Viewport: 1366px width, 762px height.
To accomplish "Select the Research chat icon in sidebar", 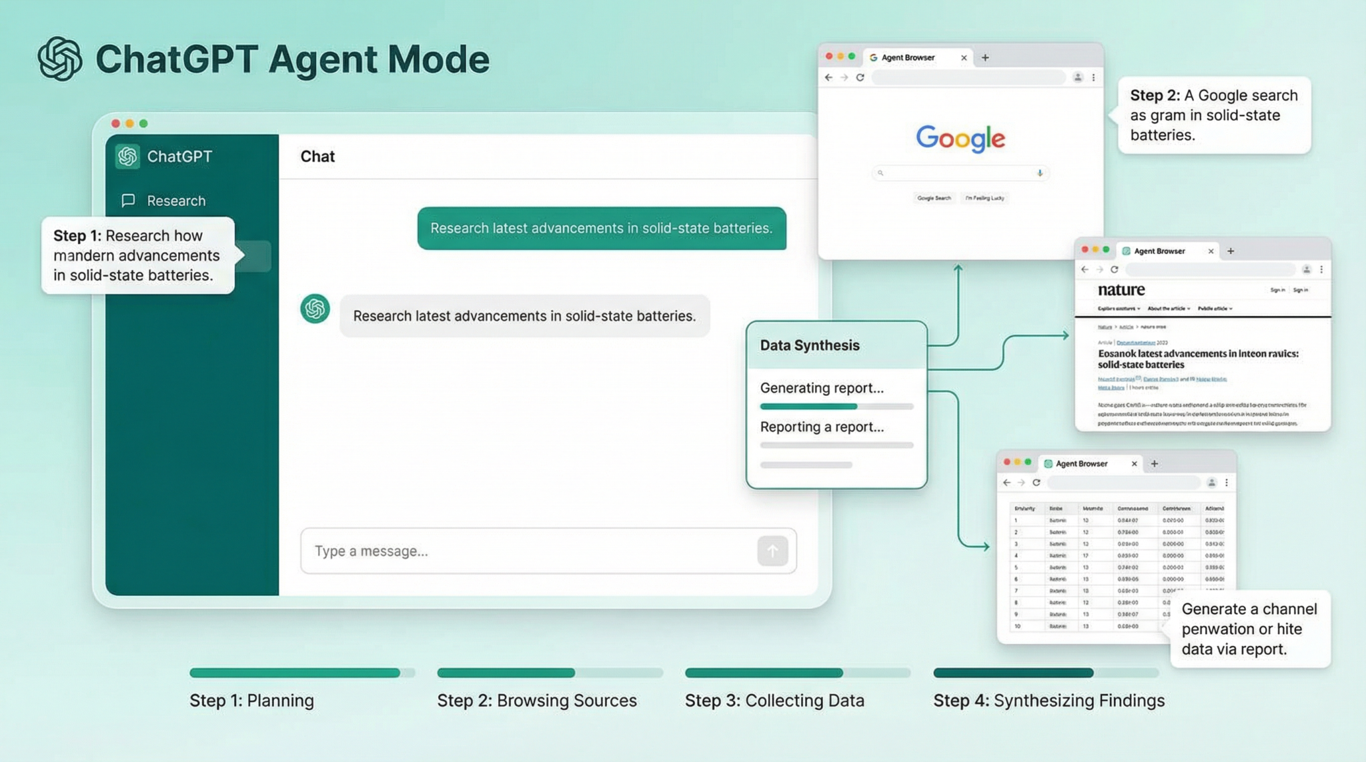I will tap(128, 201).
